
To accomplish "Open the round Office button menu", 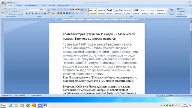I will pos(4,3).
